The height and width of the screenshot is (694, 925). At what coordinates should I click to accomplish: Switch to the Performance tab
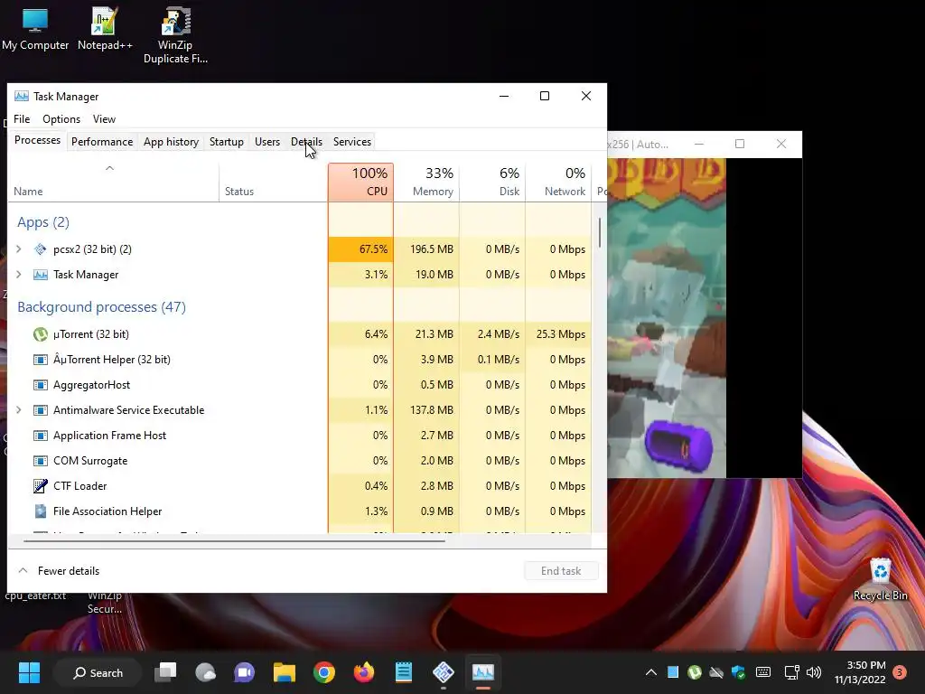coord(102,142)
